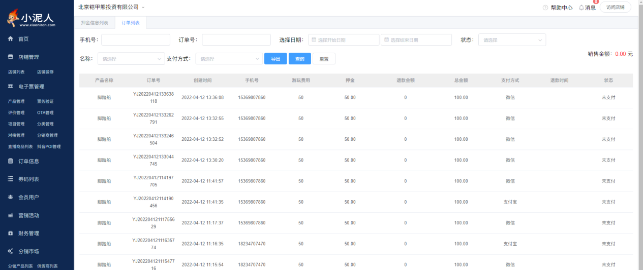Click the store icon beside 店铺管理

pos(10,57)
